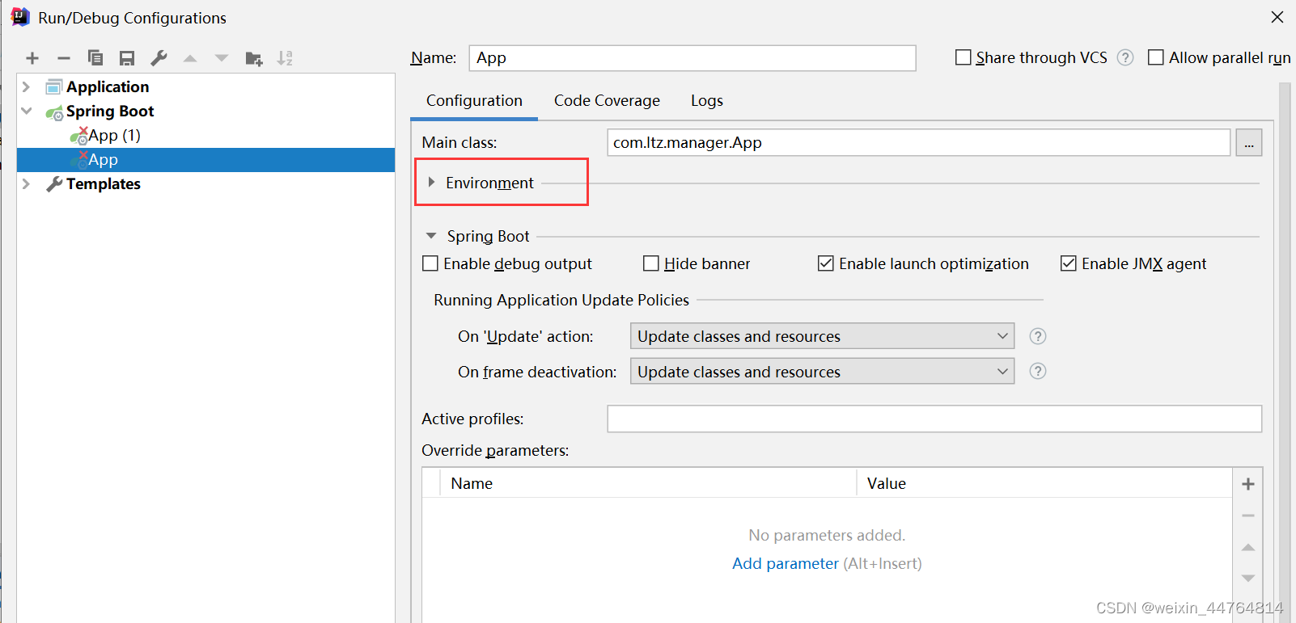
Task: Click the IntelliJ IDEA logo icon
Action: click(x=20, y=17)
